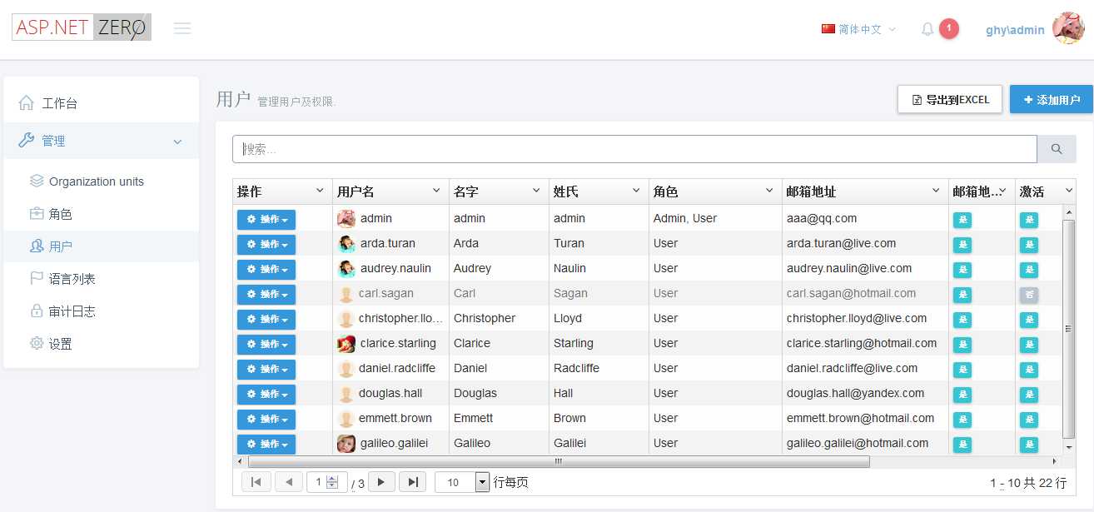The height and width of the screenshot is (512, 1094).
Task: Click the page number stepper arrows
Action: click(x=332, y=482)
